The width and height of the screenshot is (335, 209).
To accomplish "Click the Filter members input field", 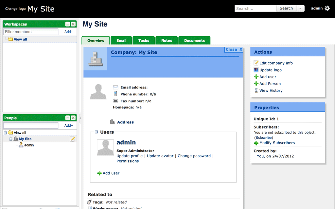I will coord(31,32).
